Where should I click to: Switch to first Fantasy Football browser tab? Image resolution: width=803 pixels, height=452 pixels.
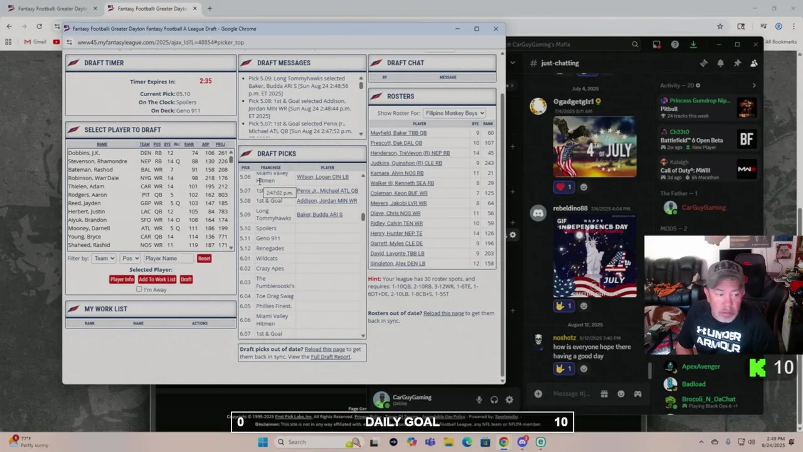pyautogui.click(x=53, y=9)
